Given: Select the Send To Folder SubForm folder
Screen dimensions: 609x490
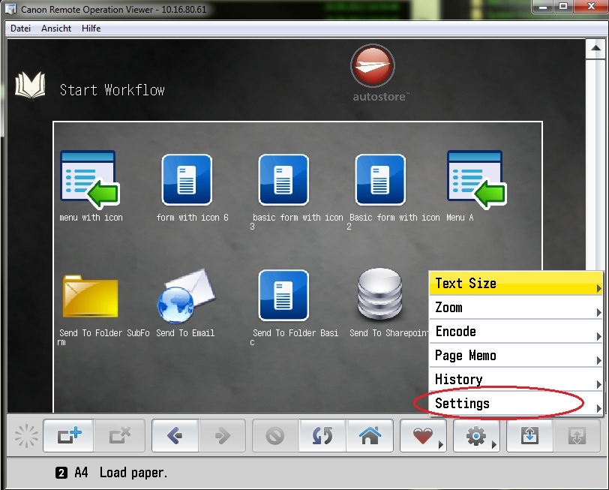Looking at the screenshot, I should (90, 296).
